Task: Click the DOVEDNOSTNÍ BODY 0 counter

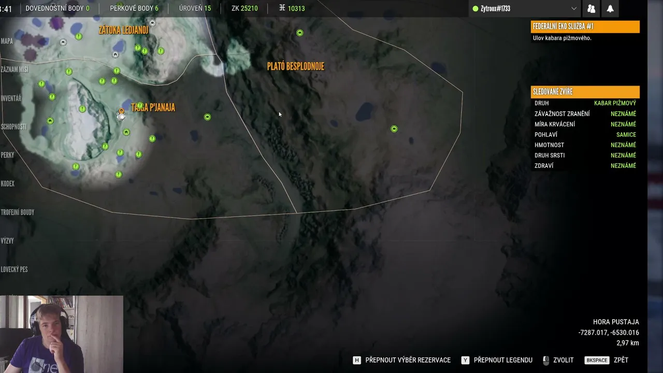Action: 57,8
